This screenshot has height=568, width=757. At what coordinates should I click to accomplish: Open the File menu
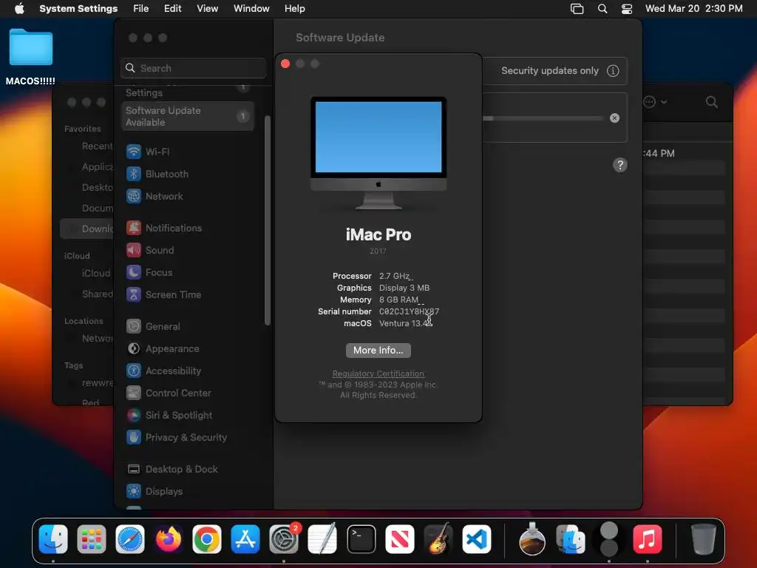pyautogui.click(x=141, y=9)
